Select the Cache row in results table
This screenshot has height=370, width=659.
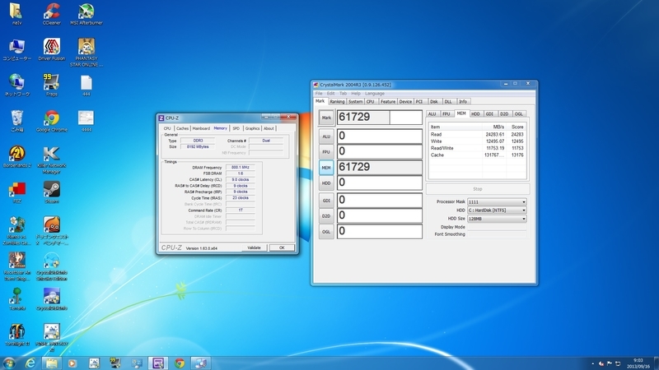point(477,155)
